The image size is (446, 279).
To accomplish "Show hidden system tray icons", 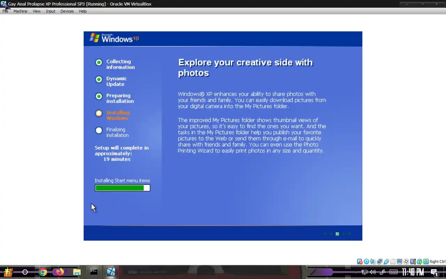I will [356, 272].
